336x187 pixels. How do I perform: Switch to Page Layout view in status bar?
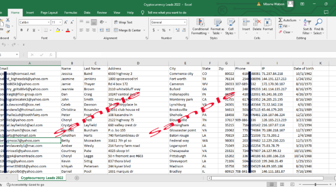click(x=282, y=185)
